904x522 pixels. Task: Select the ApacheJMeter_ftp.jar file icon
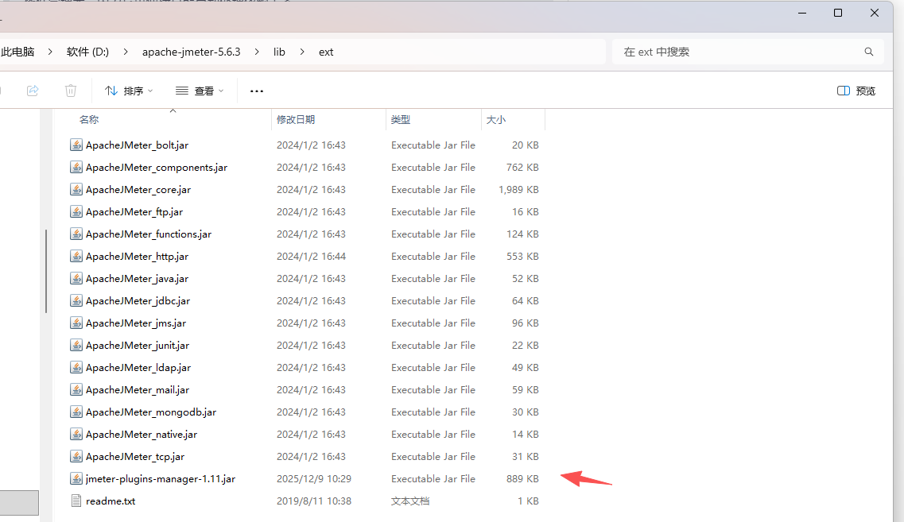click(76, 211)
